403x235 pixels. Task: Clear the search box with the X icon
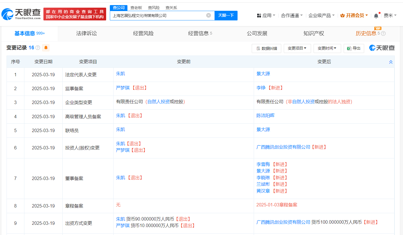209,15
